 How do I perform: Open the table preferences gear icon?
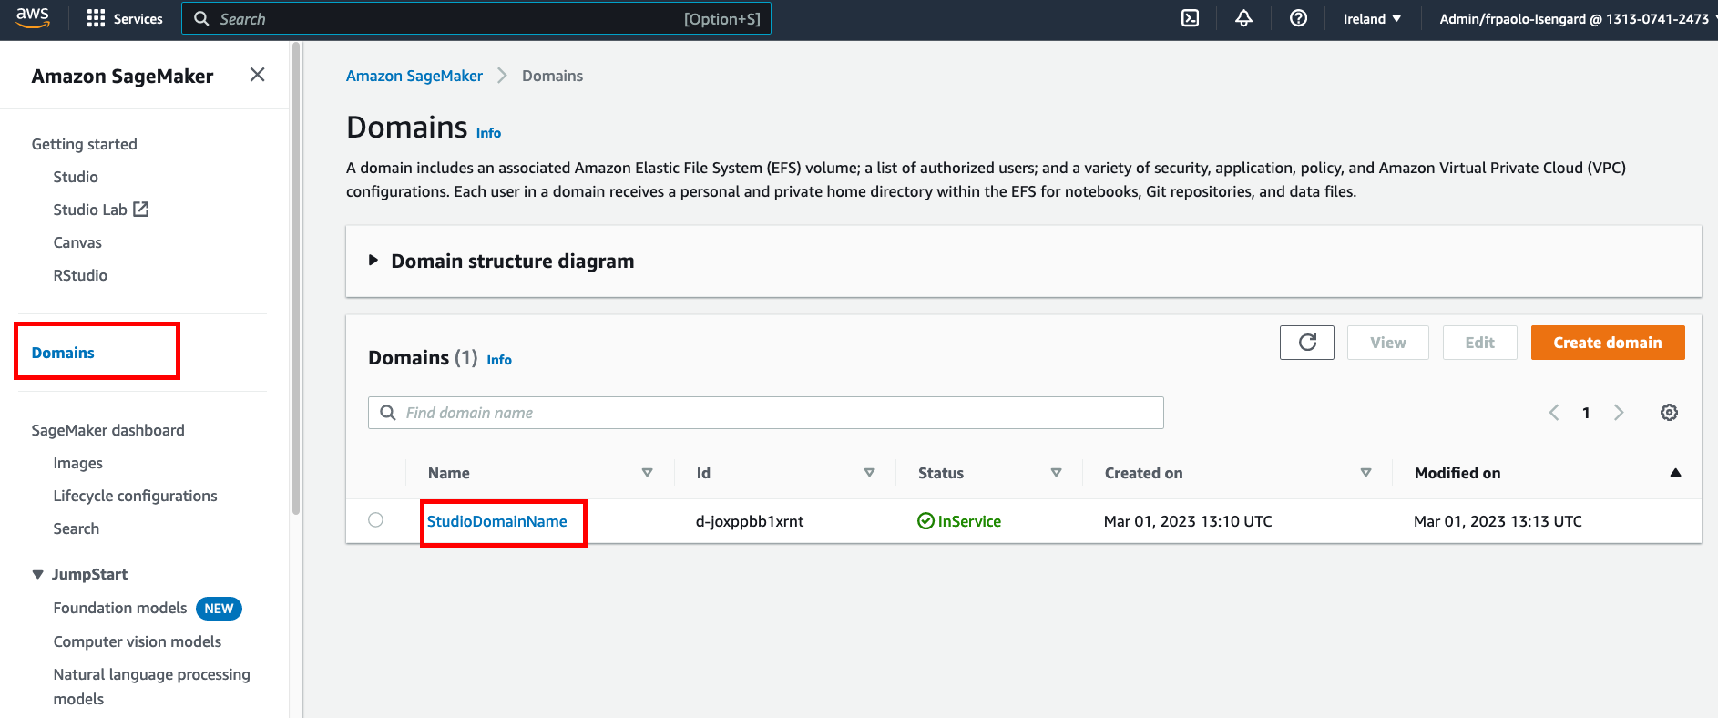1669,413
